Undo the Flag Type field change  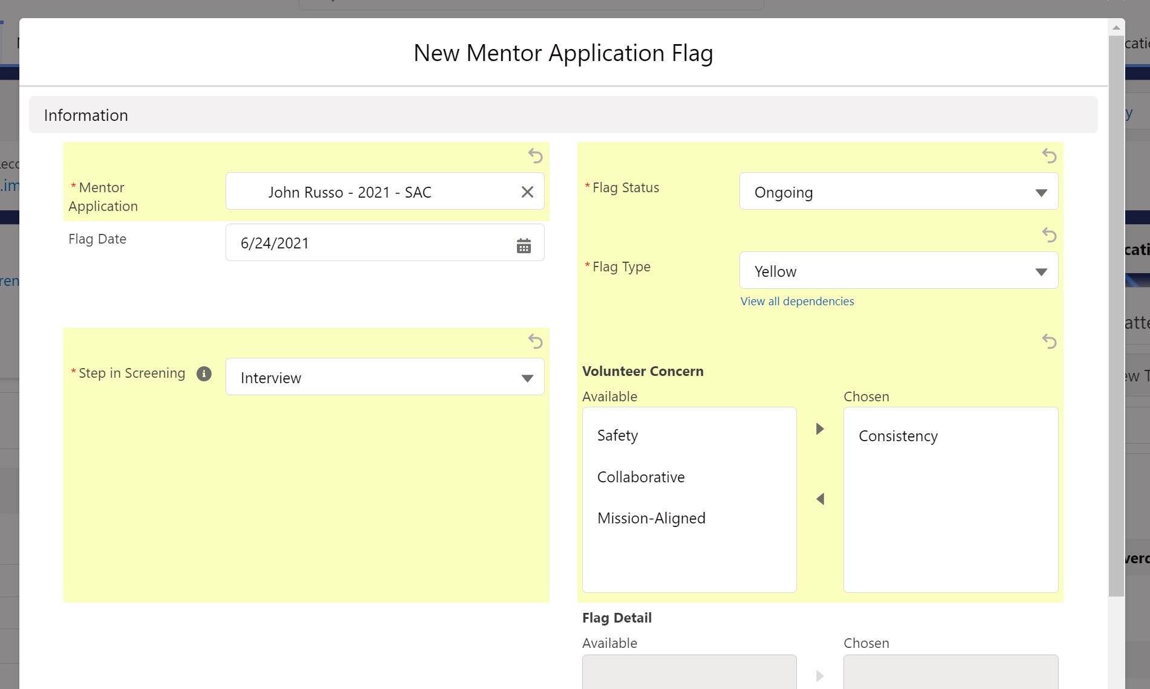[1049, 235]
